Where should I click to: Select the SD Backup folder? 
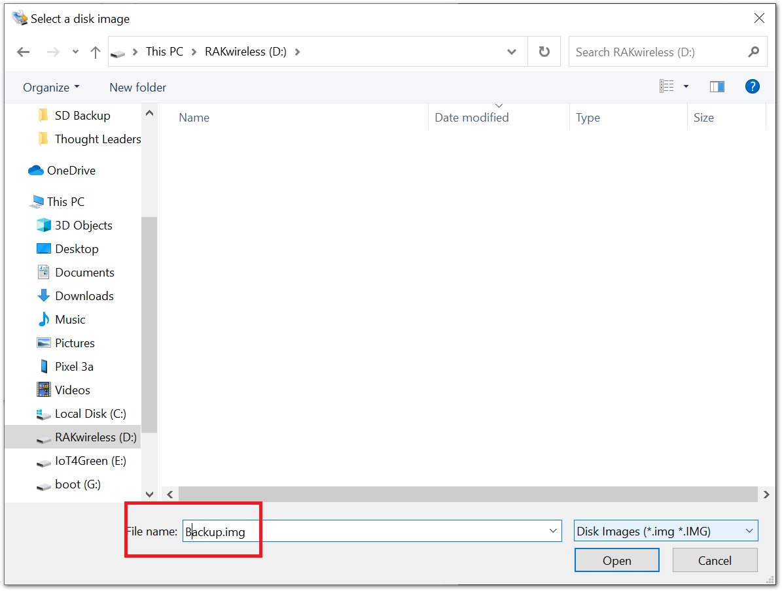(x=82, y=116)
